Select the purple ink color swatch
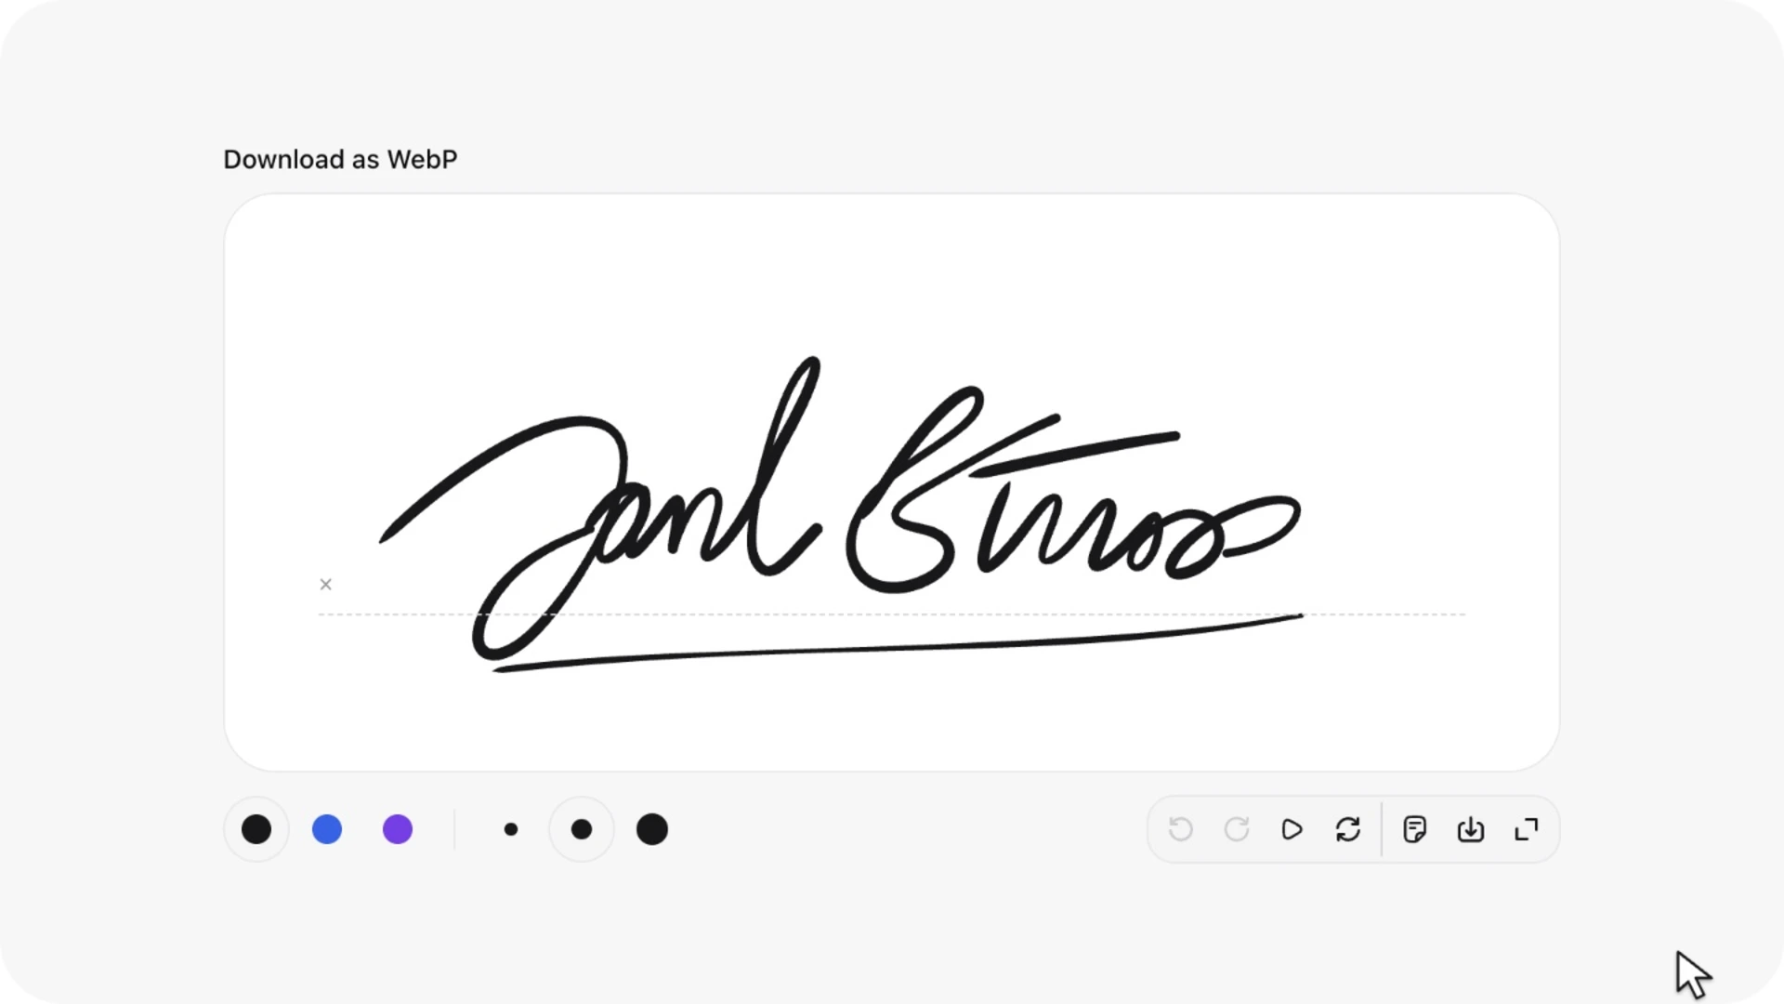This screenshot has width=1784, height=1004. click(398, 829)
